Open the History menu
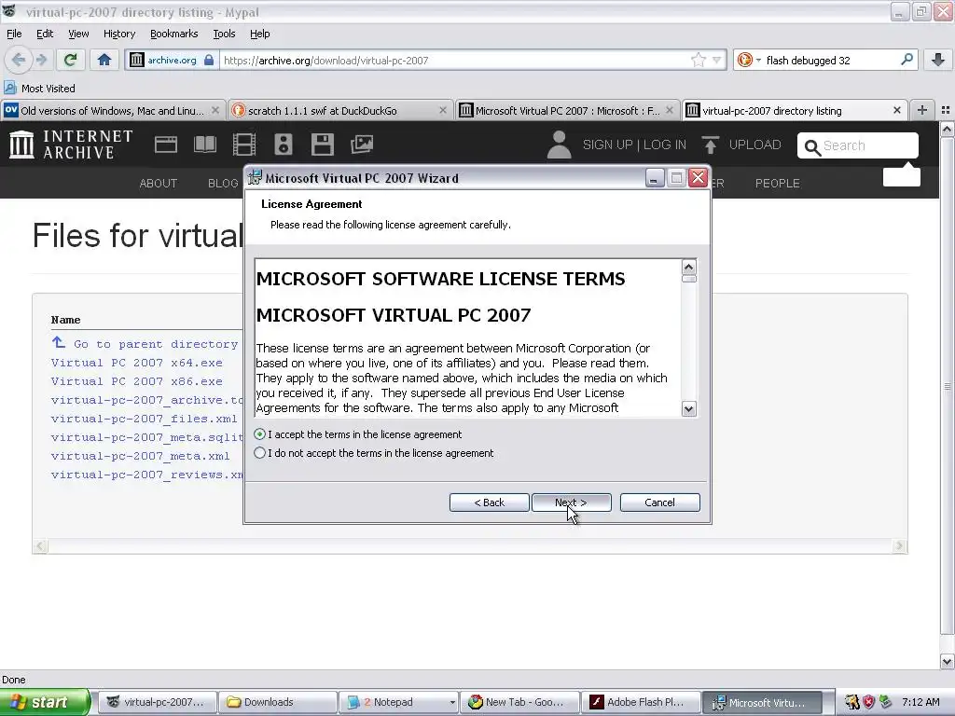955x716 pixels. coord(118,34)
